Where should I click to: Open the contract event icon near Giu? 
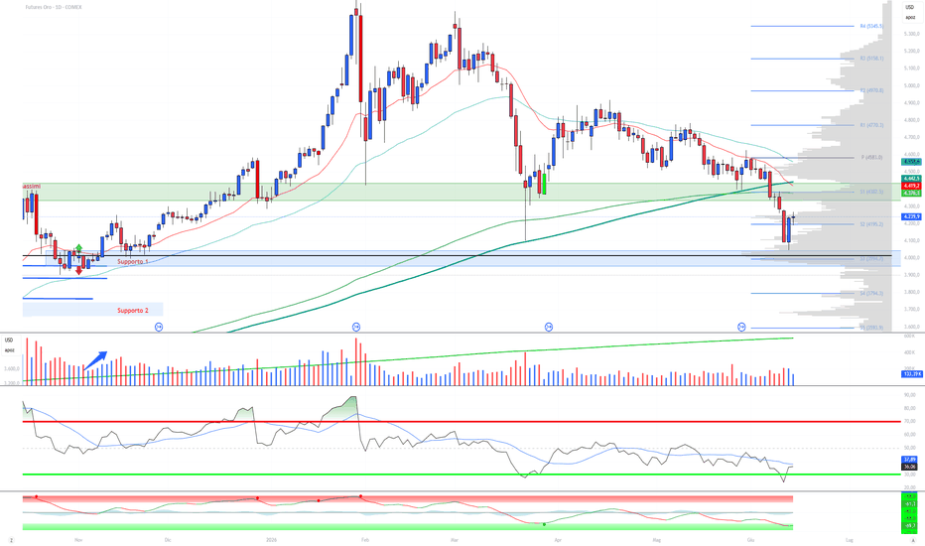(x=742, y=327)
